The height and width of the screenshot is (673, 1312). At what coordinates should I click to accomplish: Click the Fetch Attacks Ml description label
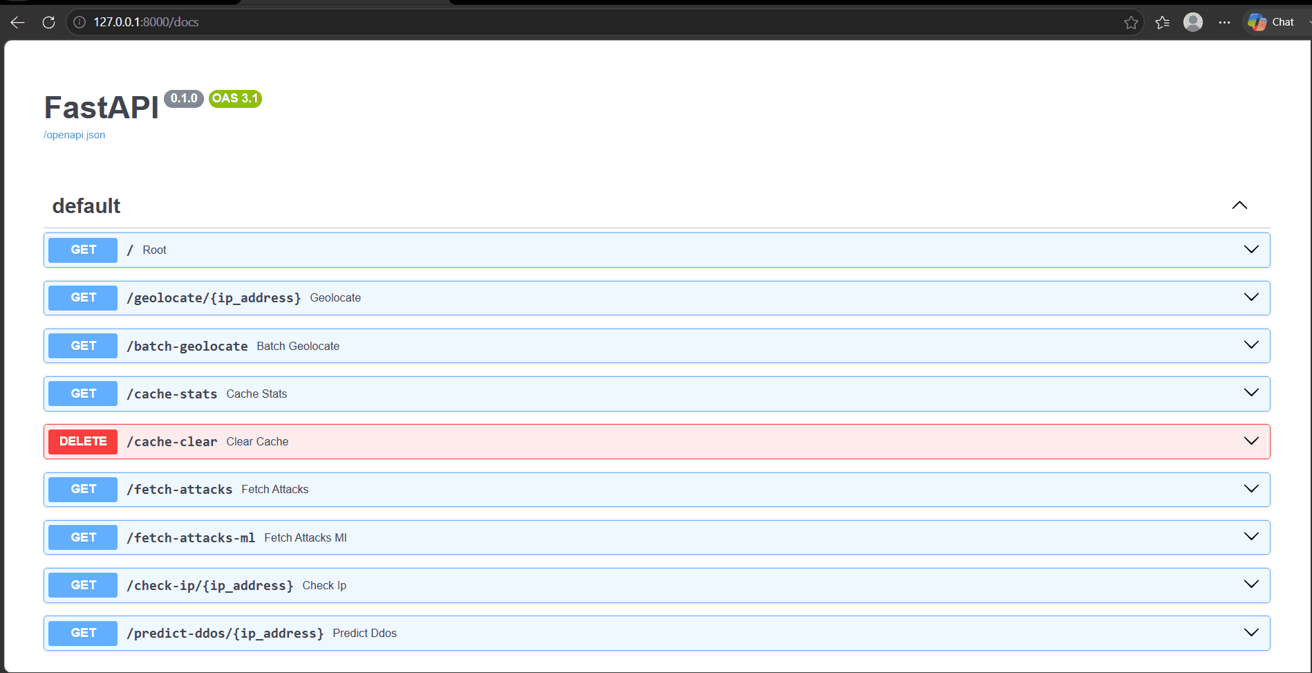[306, 537]
